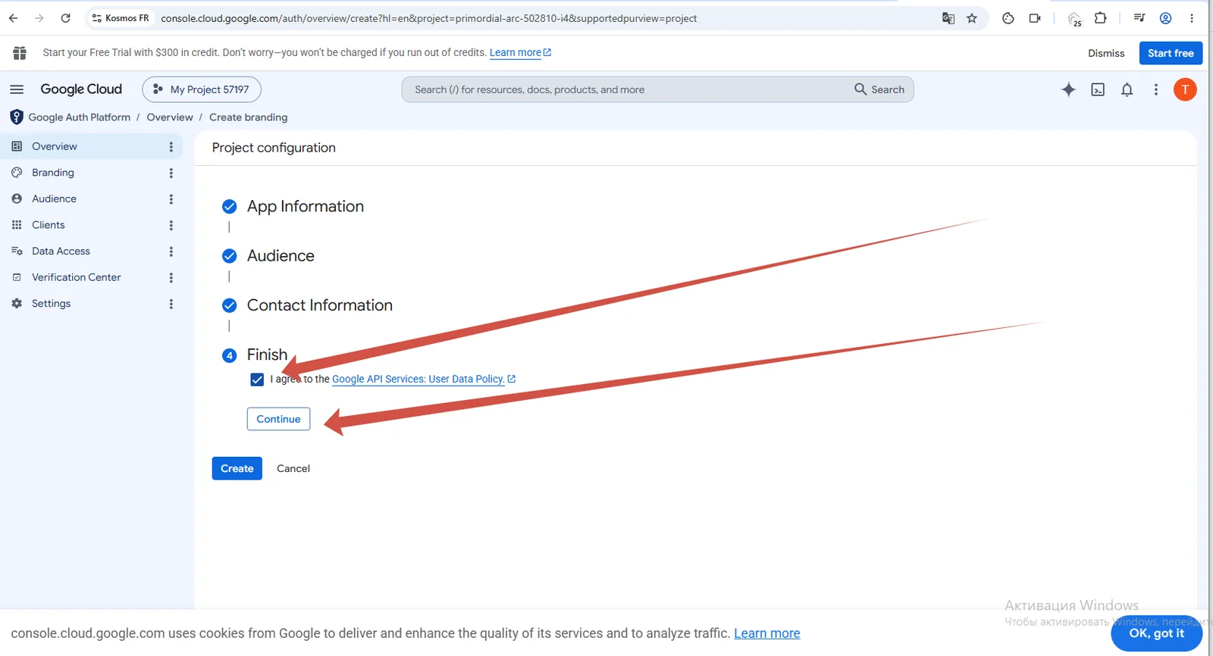This screenshot has width=1213, height=656.
Task: Open Audience item options menu
Action: click(171, 199)
